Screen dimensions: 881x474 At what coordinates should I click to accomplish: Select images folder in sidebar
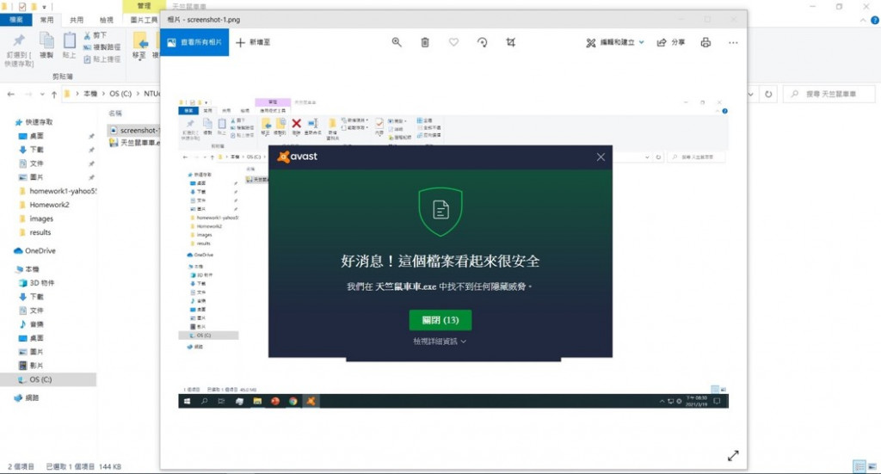tap(36, 219)
